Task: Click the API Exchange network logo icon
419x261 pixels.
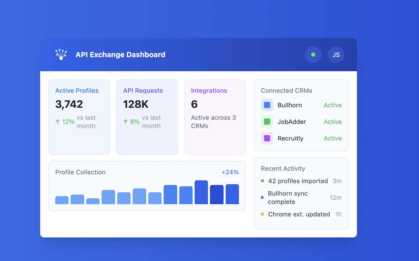Action: 61,54
